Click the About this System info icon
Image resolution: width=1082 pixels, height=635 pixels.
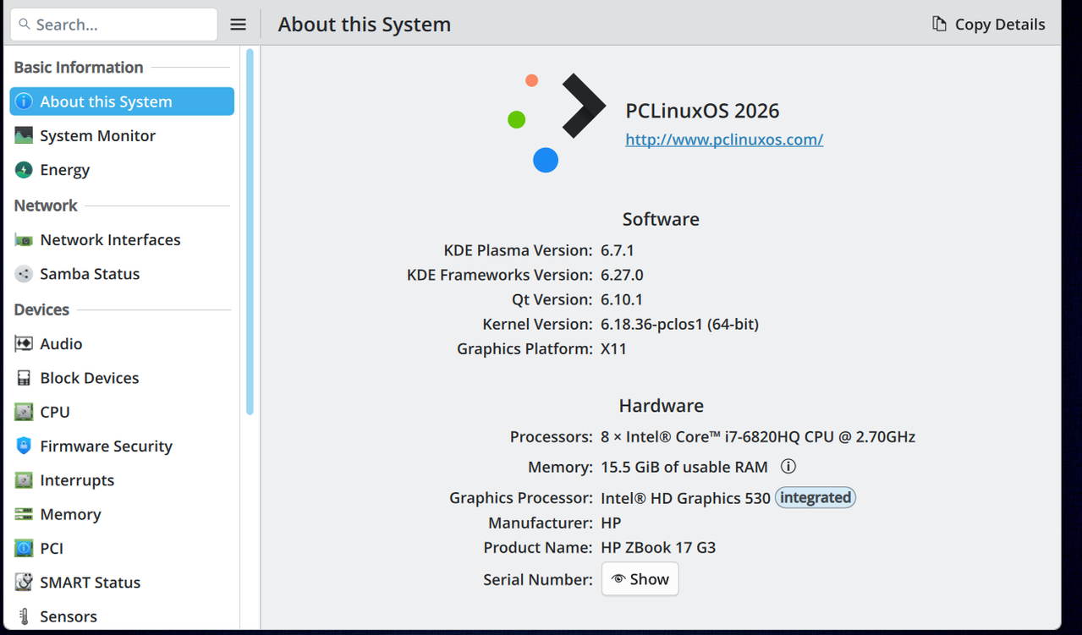24,101
